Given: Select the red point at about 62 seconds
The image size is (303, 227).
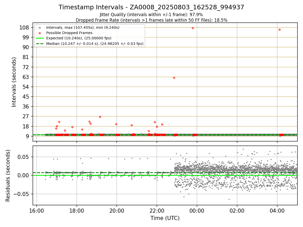Looking at the screenshot, I should [x=174, y=78].
